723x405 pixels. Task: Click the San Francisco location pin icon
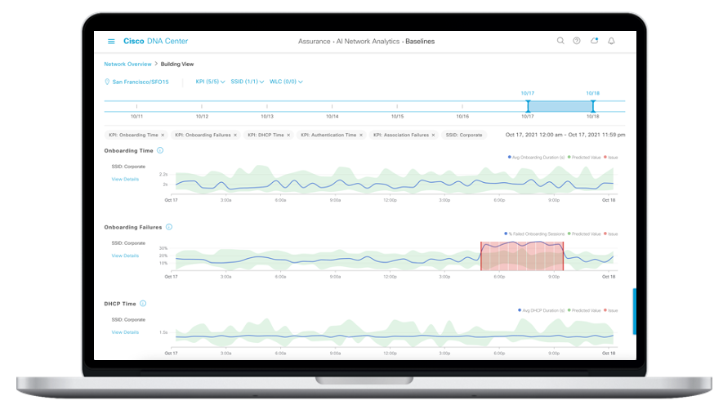tap(107, 82)
